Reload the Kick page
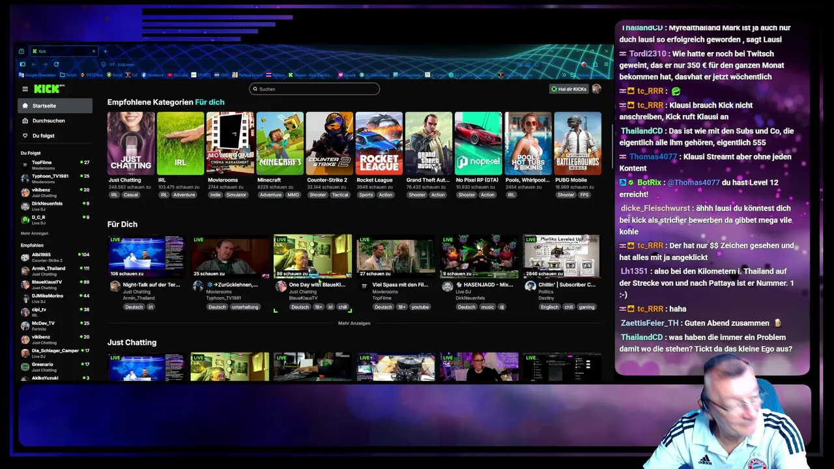This screenshot has height=469, width=834. coord(56,64)
